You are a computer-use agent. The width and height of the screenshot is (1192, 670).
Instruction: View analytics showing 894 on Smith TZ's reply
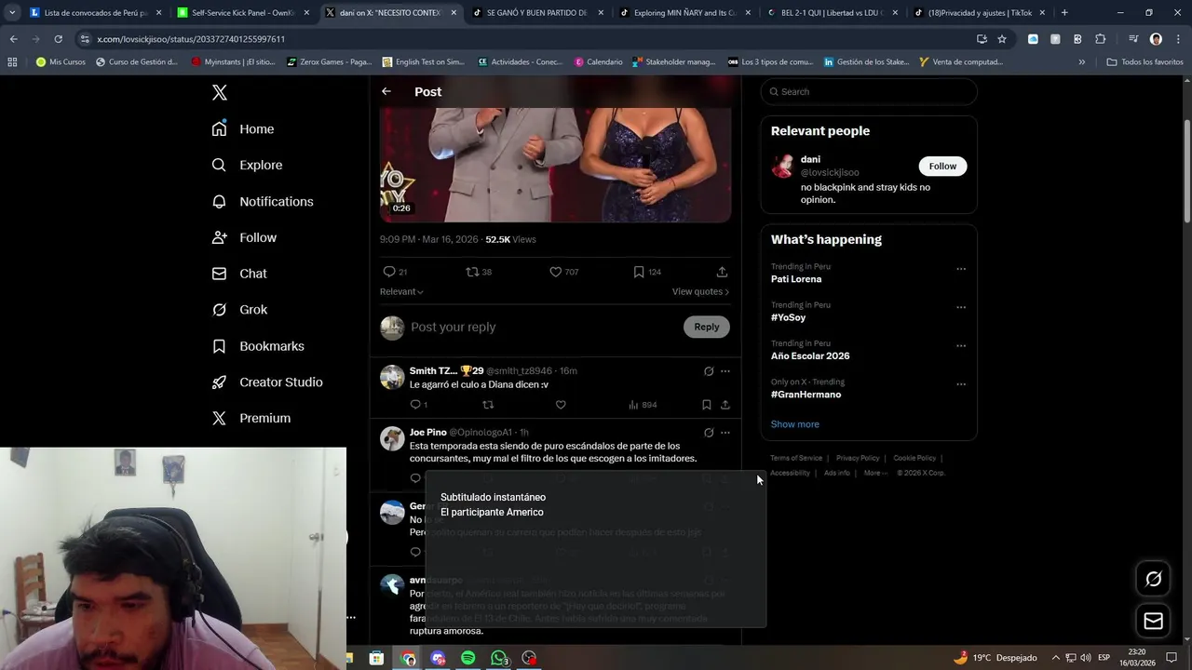coord(643,405)
